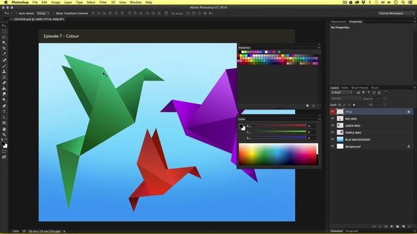
Task: Open the Auto-Select Group dropdown
Action: tap(43, 13)
